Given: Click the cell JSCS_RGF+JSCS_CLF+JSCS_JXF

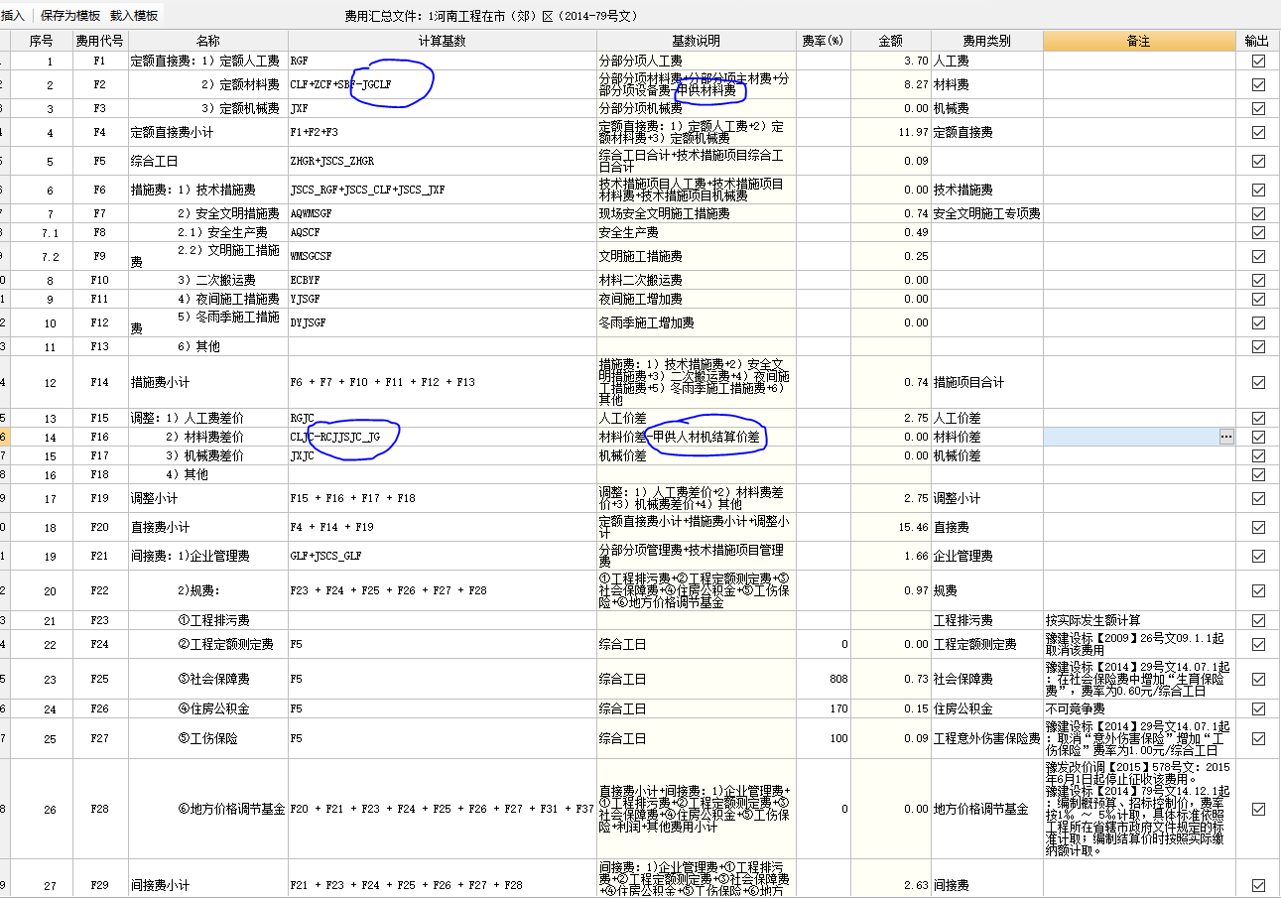Looking at the screenshot, I should coord(442,190).
